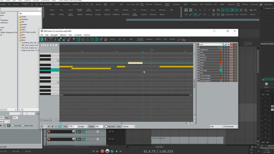Open the Navigate menu
This screenshot has width=274, height=154.
(54, 35)
